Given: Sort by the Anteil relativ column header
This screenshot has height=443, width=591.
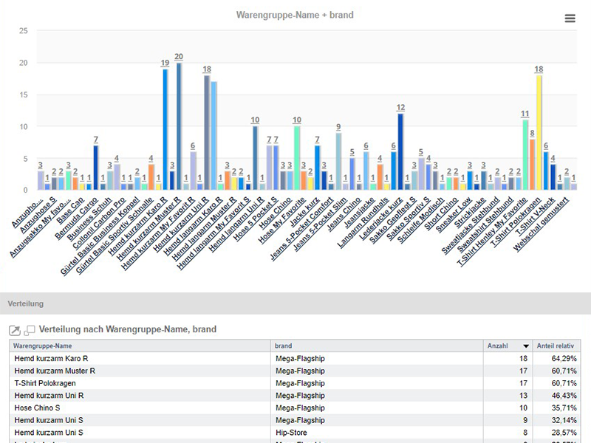Looking at the screenshot, I should [556, 346].
